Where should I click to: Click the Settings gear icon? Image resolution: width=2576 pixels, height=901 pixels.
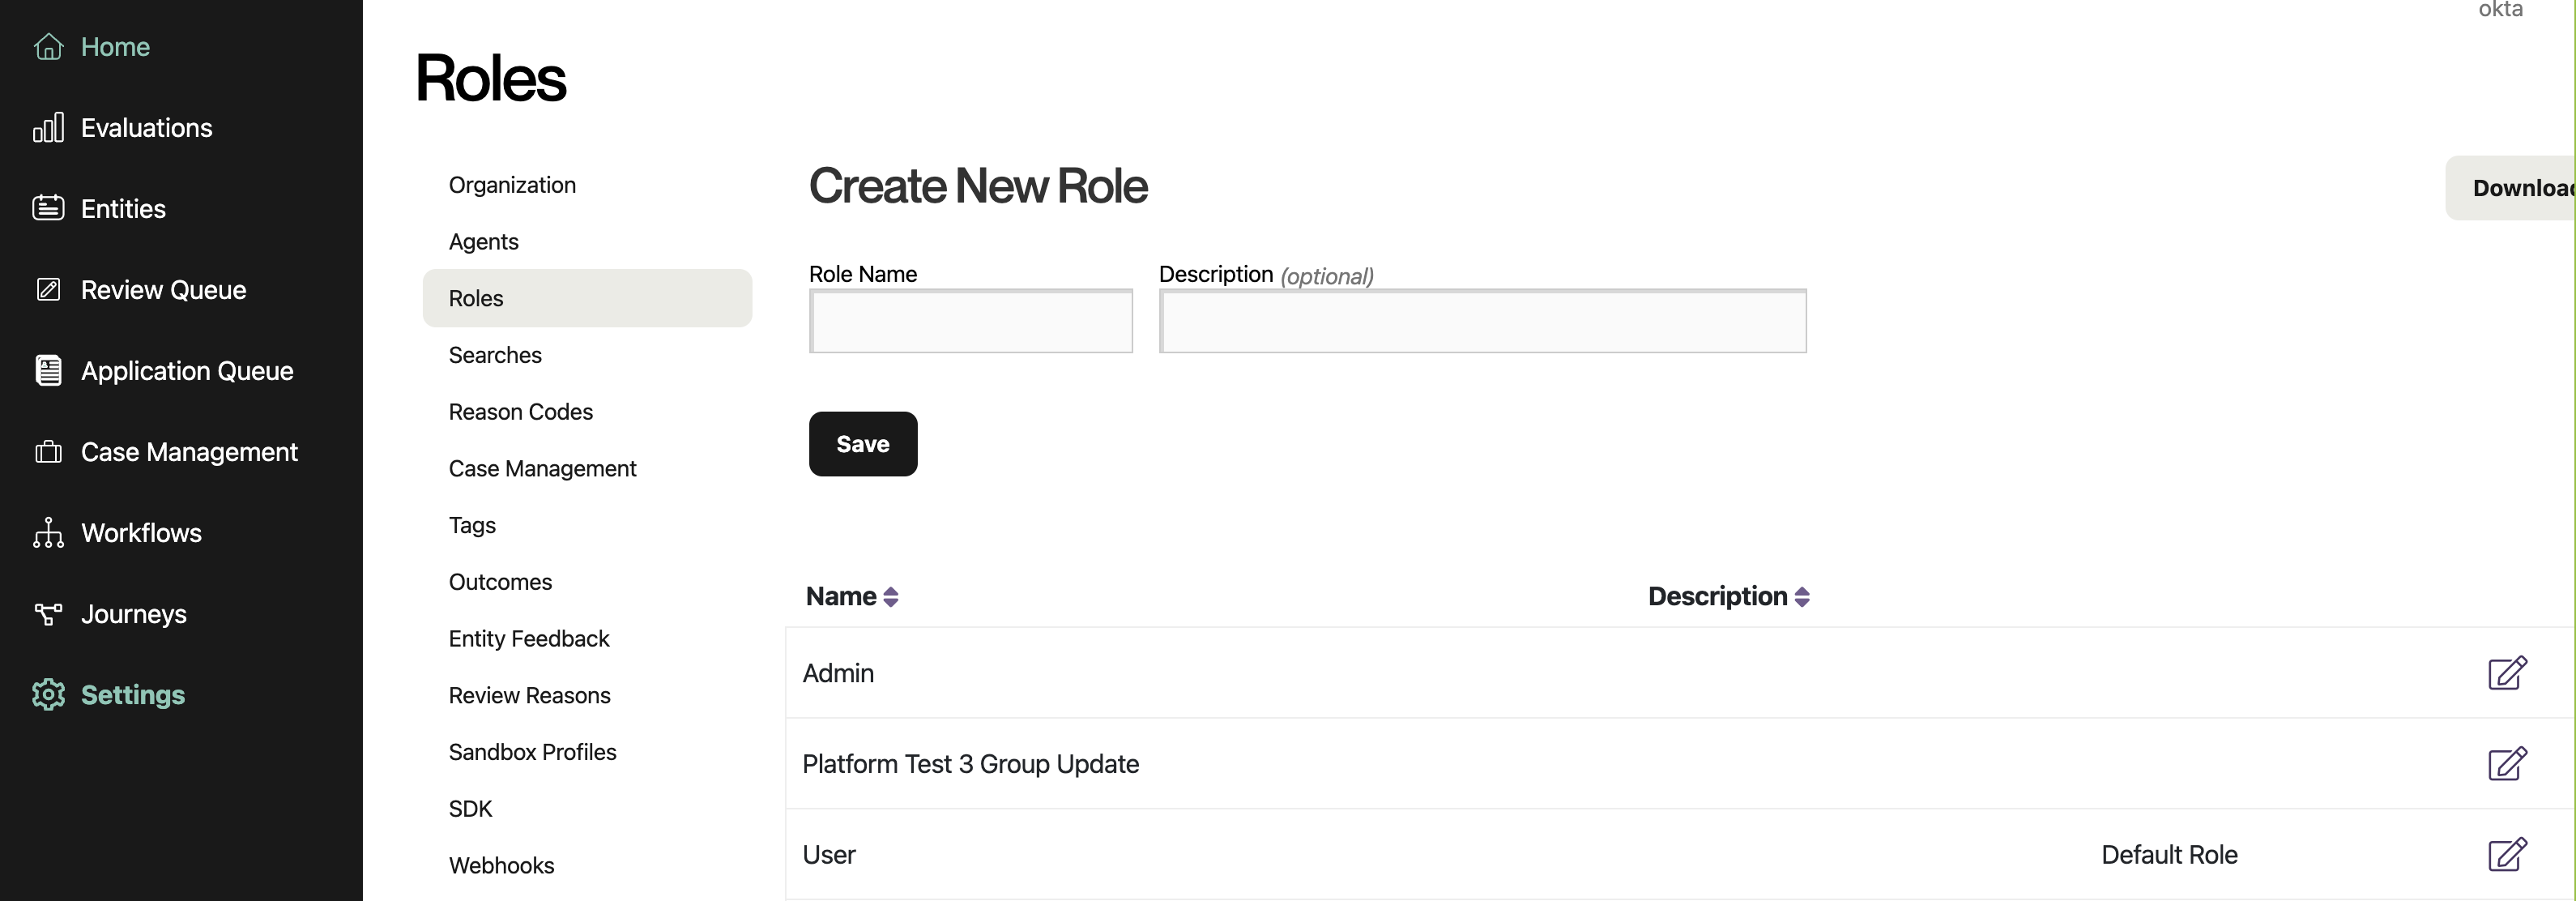[x=48, y=695]
